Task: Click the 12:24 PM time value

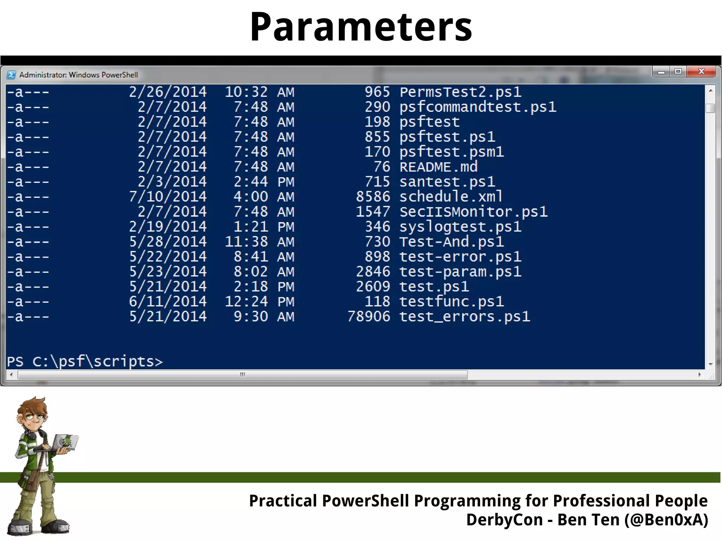Action: tap(259, 302)
